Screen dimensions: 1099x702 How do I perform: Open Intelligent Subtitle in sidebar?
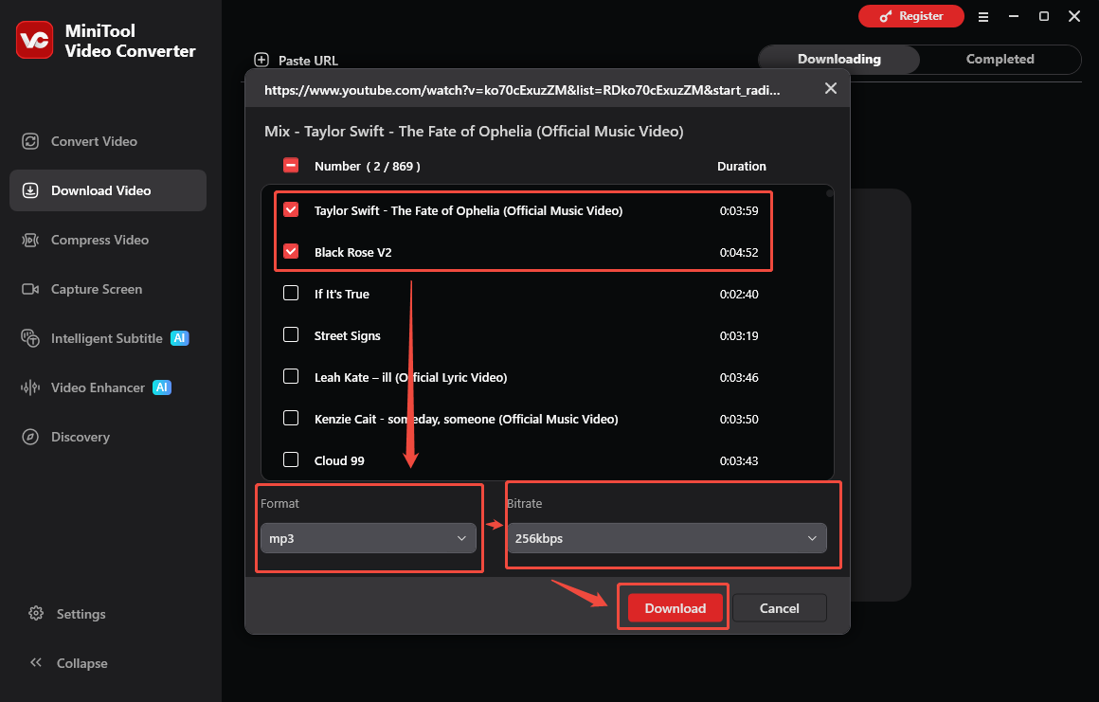coord(106,338)
